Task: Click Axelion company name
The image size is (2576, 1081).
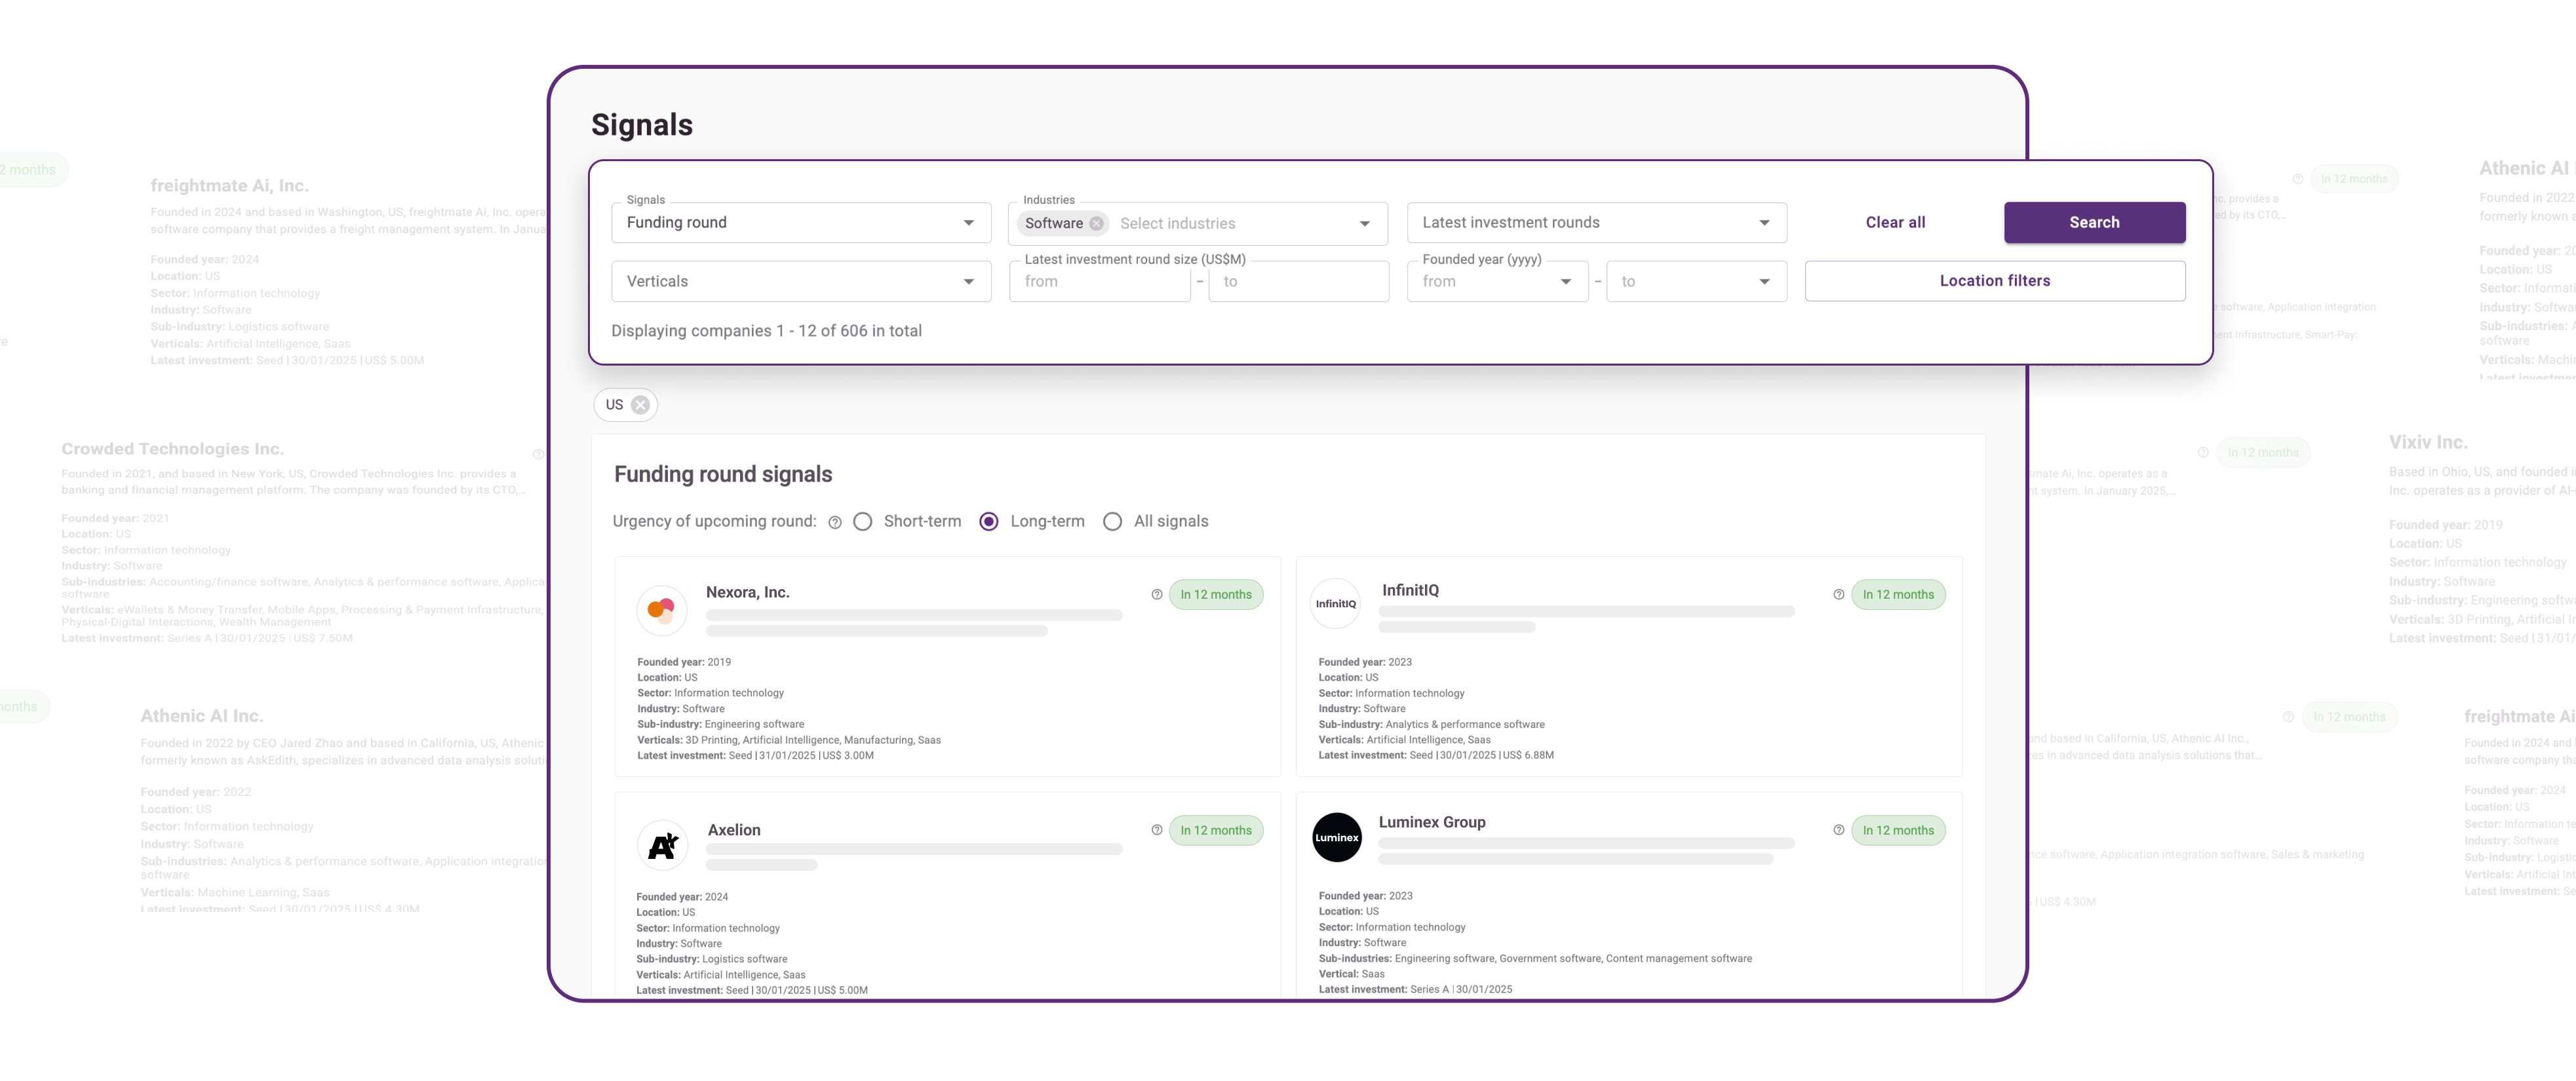Action: 734,830
